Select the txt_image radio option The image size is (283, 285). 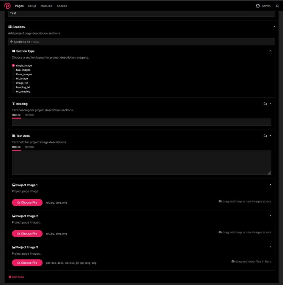pos(13,79)
